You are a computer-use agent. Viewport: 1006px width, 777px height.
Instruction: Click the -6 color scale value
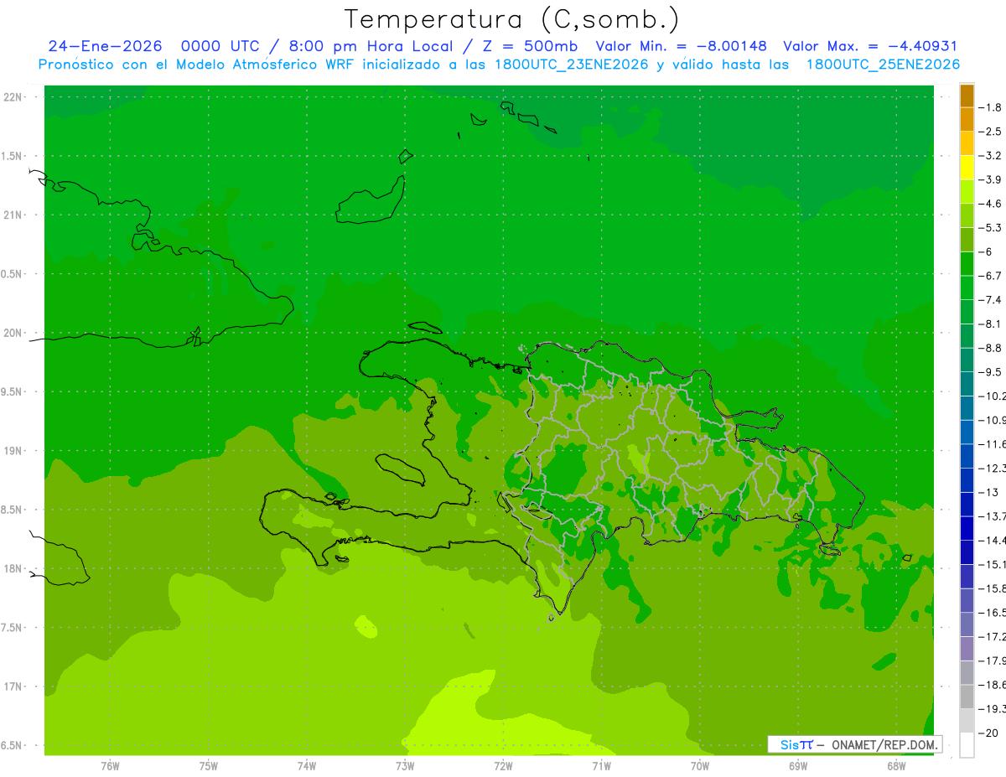point(986,251)
